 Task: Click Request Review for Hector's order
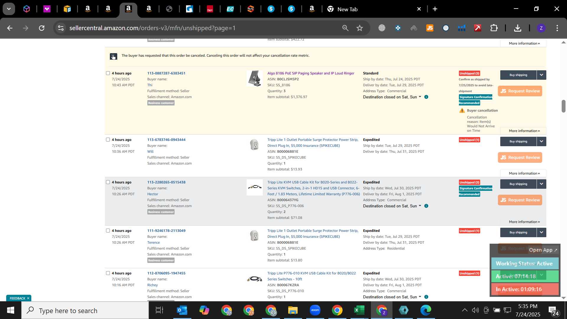click(520, 200)
